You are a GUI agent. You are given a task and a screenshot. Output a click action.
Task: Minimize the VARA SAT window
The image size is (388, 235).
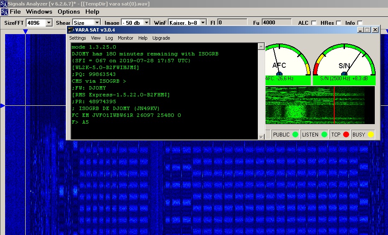point(360,30)
